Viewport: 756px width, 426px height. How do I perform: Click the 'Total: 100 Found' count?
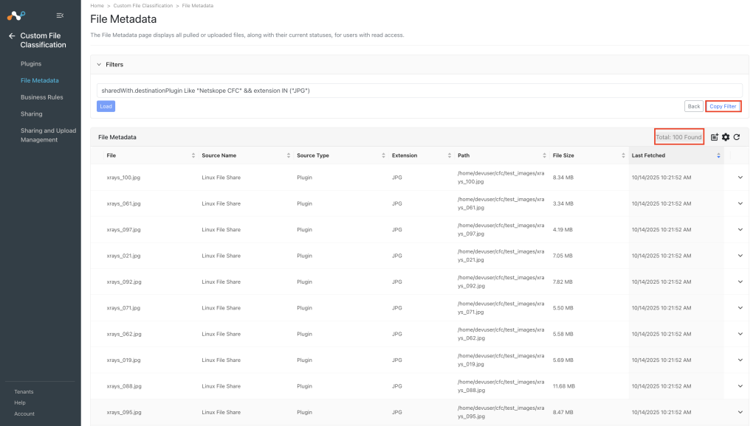679,137
